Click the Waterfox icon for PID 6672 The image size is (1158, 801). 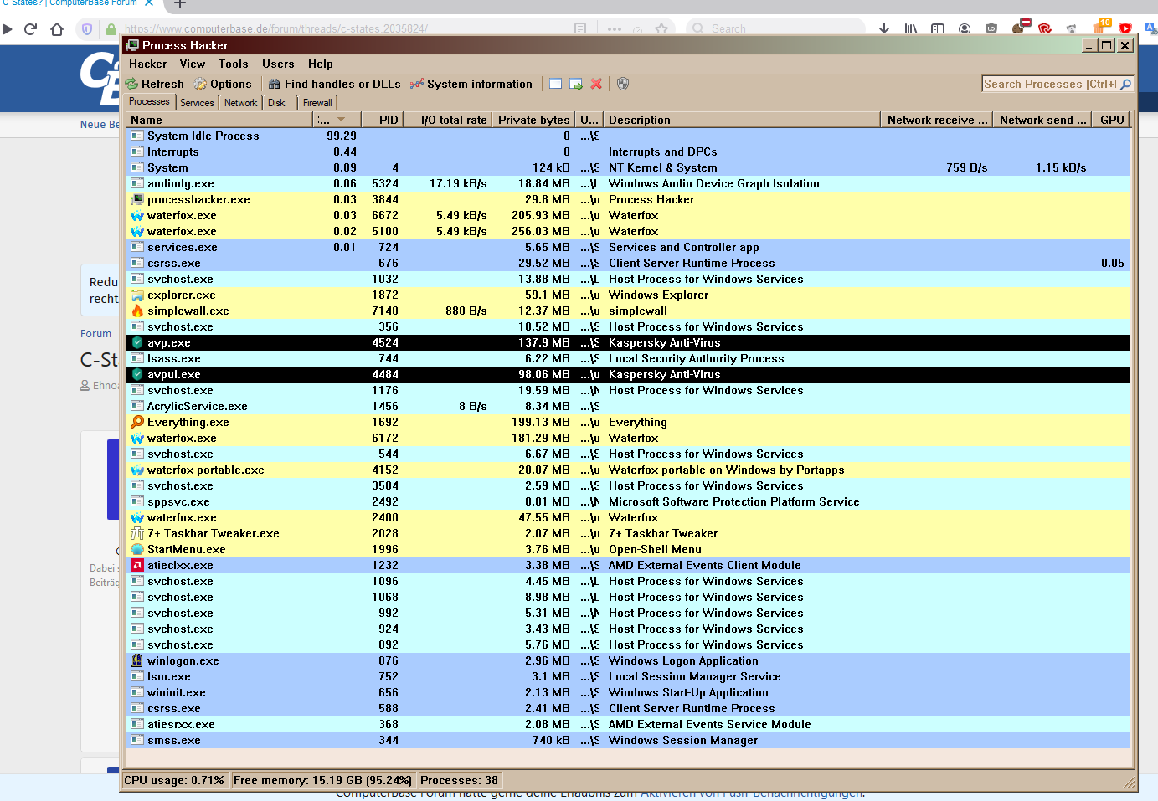tap(137, 215)
